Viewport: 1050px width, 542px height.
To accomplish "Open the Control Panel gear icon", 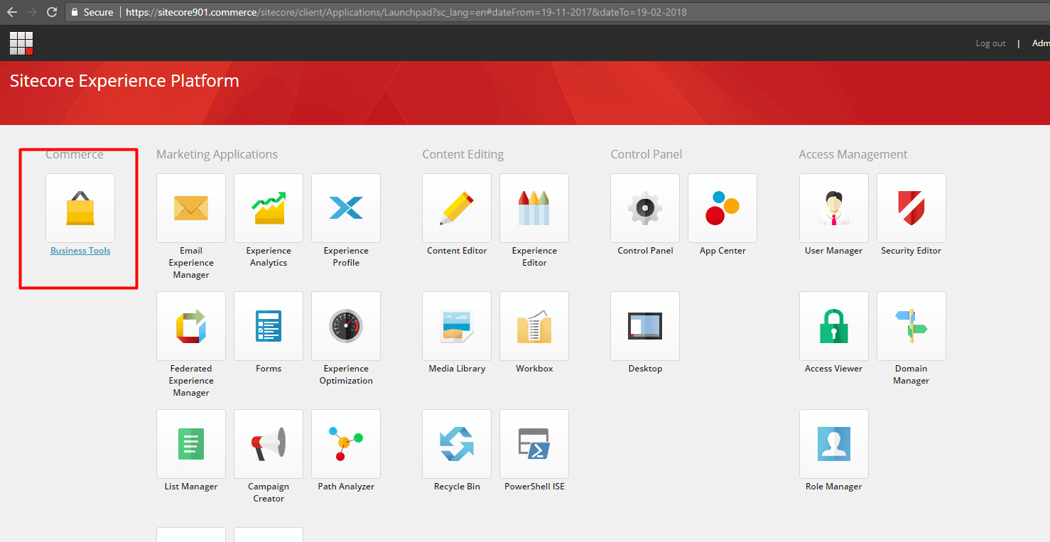I will point(645,208).
